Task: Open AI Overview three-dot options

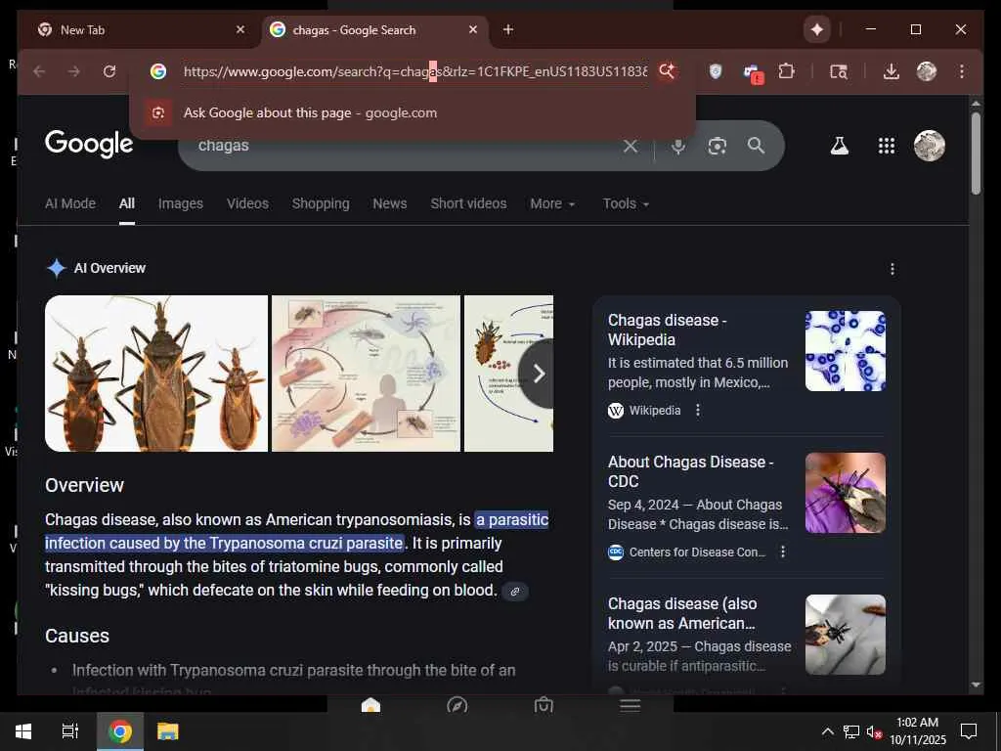Action: point(892,269)
